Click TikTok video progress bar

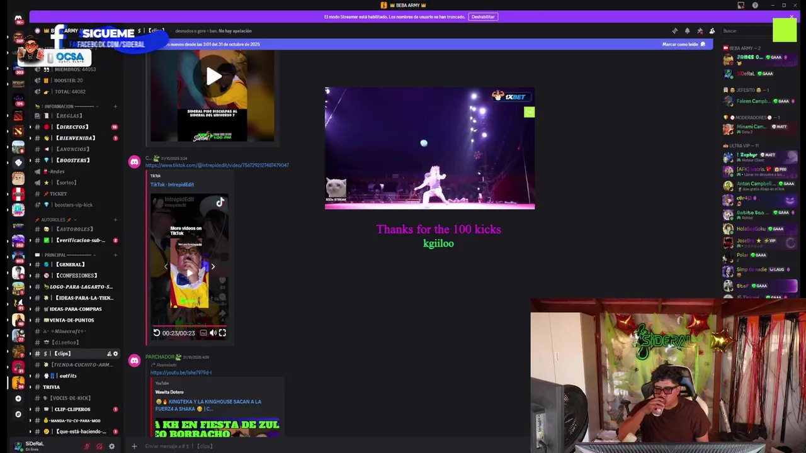click(x=190, y=325)
